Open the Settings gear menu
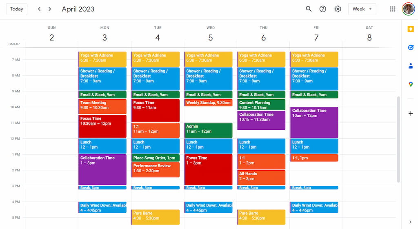418x229 pixels. (338, 9)
